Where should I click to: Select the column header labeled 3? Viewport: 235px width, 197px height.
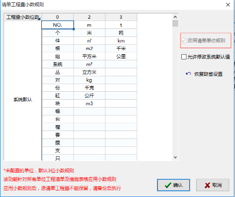click(121, 17)
